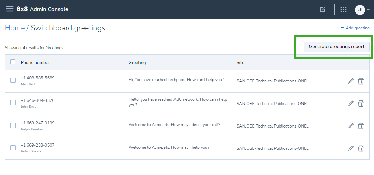Check the box for +1 669-238-0507
374x175 pixels.
13,148
